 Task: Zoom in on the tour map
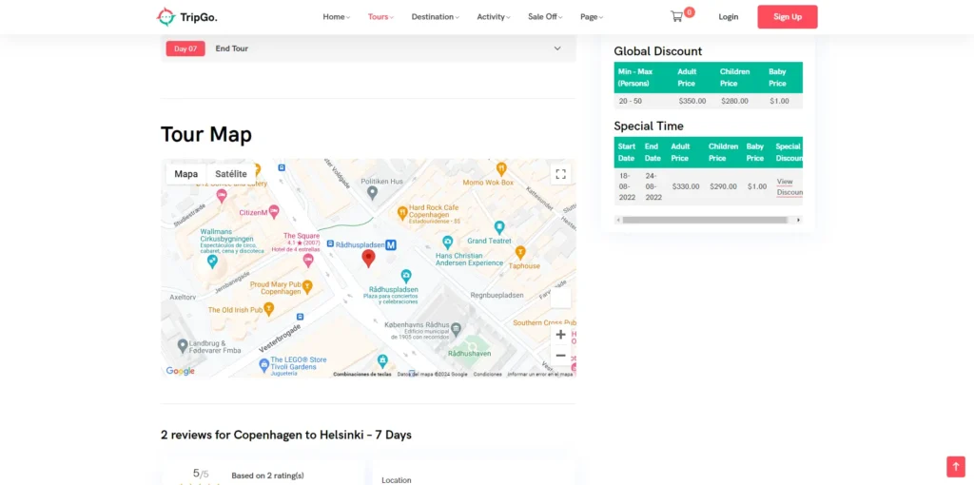click(560, 335)
